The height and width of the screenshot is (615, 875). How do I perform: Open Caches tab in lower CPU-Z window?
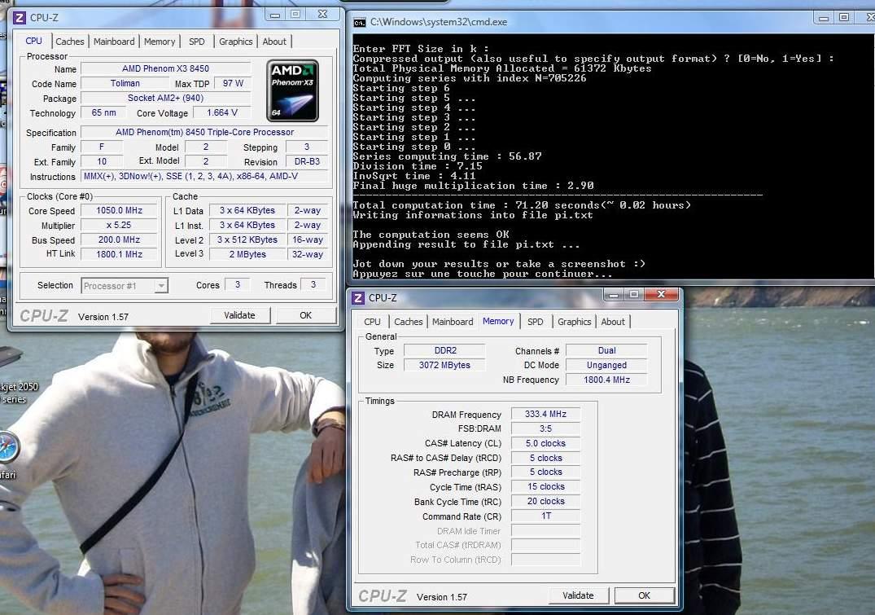click(x=409, y=322)
